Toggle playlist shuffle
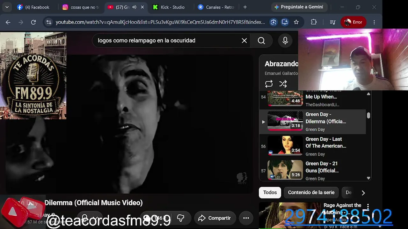 coord(283,84)
